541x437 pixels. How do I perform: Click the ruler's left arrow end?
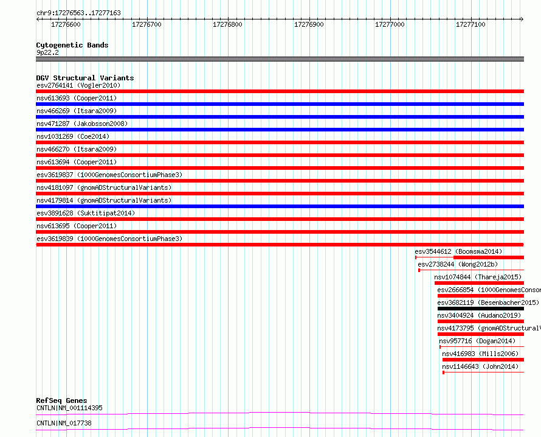pos(38,19)
